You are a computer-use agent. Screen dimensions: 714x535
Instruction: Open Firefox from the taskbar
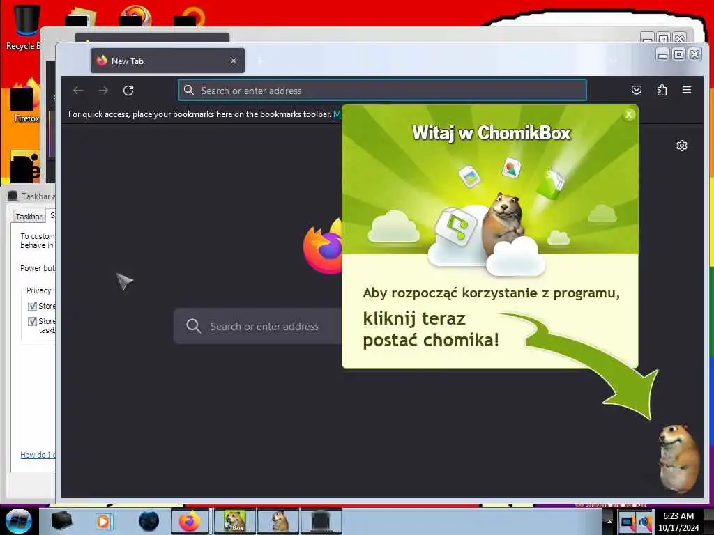pos(190,521)
